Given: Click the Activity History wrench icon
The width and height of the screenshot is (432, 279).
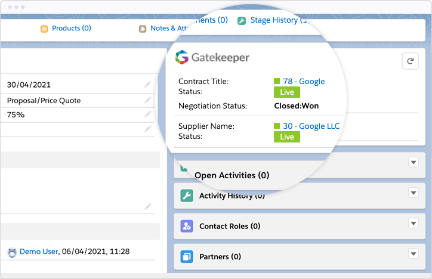Looking at the screenshot, I should [x=187, y=196].
